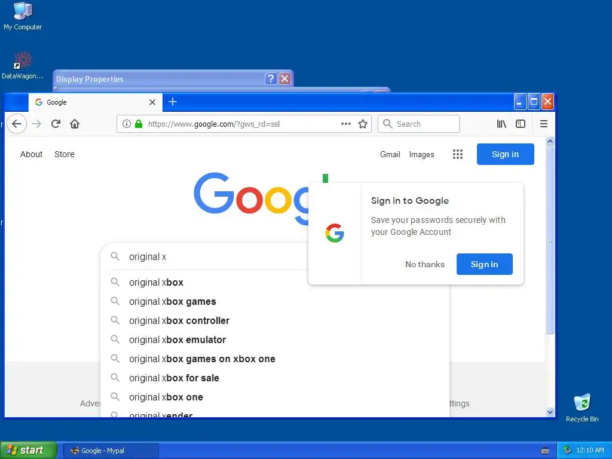Viewport: 612px width, 459px height.
Task: Click the taskbar clock 12:10 AM
Action: [x=590, y=450]
